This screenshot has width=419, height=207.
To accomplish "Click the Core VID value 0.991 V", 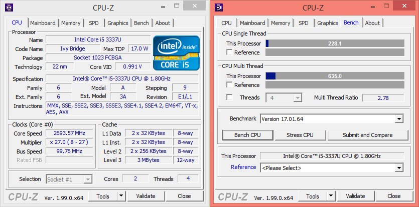I will pyautogui.click(x=132, y=66).
